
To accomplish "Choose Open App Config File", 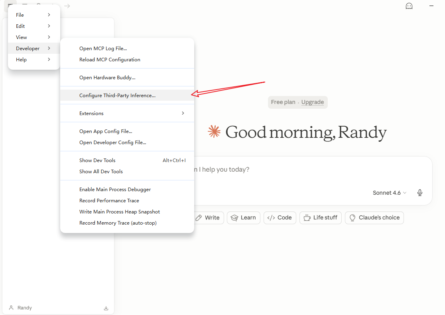I will point(127,131).
